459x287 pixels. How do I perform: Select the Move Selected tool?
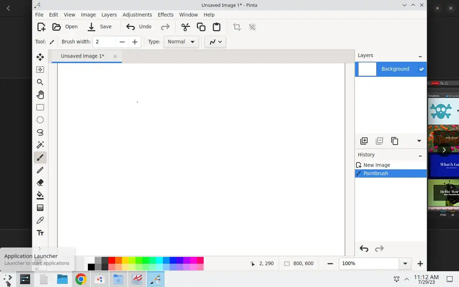(40, 57)
